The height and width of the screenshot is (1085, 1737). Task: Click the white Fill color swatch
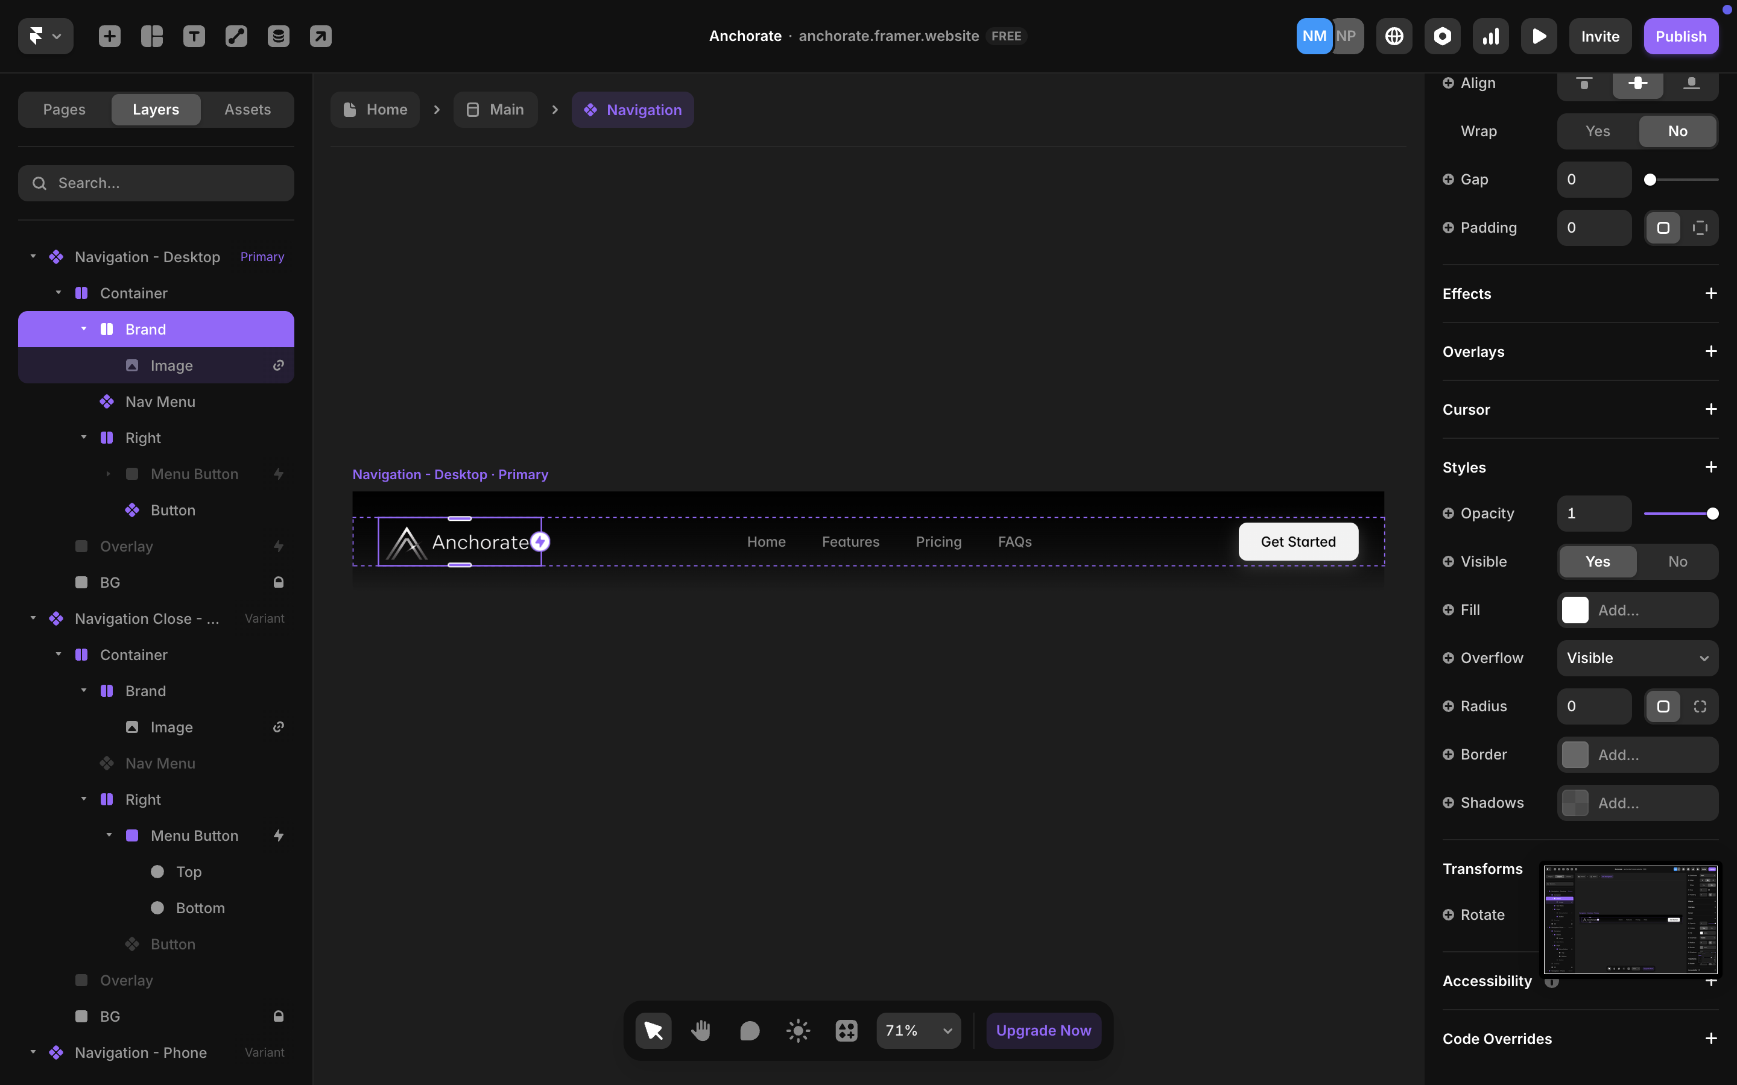click(x=1575, y=610)
